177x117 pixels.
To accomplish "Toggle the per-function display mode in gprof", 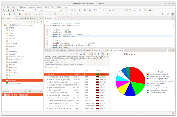I will 92,54.
